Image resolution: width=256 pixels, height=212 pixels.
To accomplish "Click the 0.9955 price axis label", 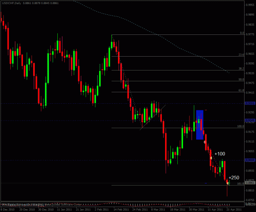I will point(250,5).
